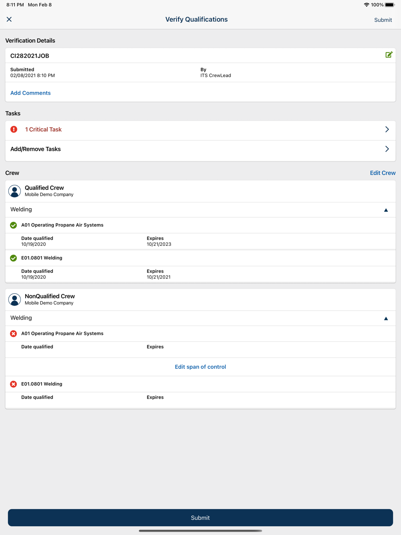Tap the ITS CrewLead submitter name
The height and width of the screenshot is (535, 401).
tap(216, 75)
